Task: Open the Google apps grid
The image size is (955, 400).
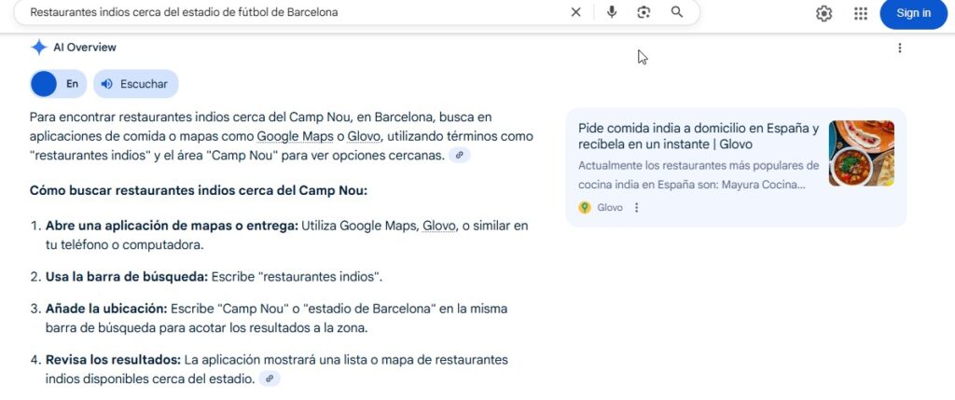Action: coord(861,13)
